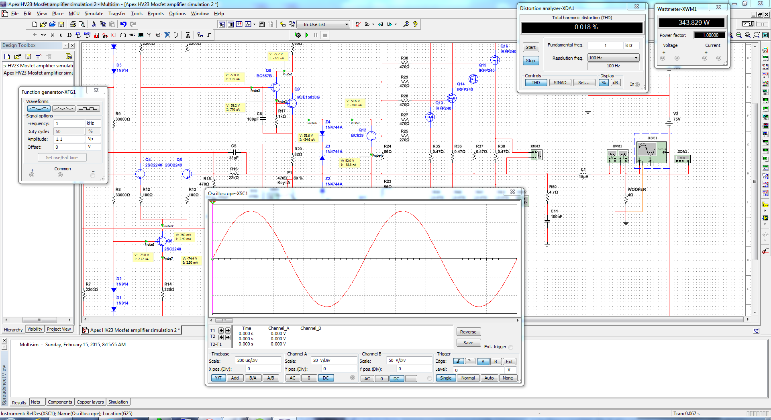
Task: Open the Copper layers tab
Action: point(90,402)
